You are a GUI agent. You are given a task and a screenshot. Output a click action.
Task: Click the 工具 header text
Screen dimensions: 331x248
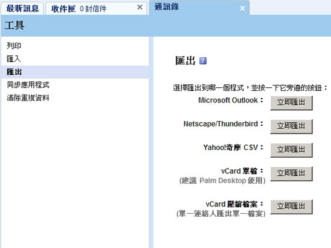pos(14,25)
